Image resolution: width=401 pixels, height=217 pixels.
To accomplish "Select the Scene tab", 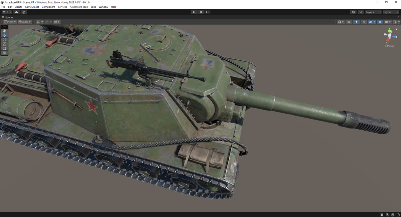I will click(x=7, y=17).
